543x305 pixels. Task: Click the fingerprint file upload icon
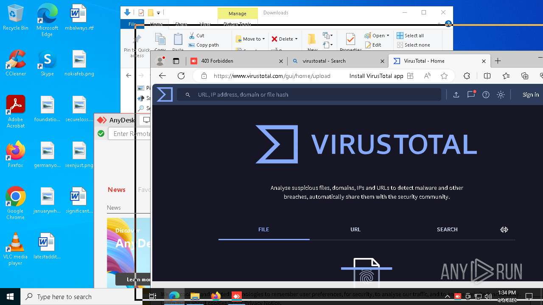pyautogui.click(x=367, y=272)
